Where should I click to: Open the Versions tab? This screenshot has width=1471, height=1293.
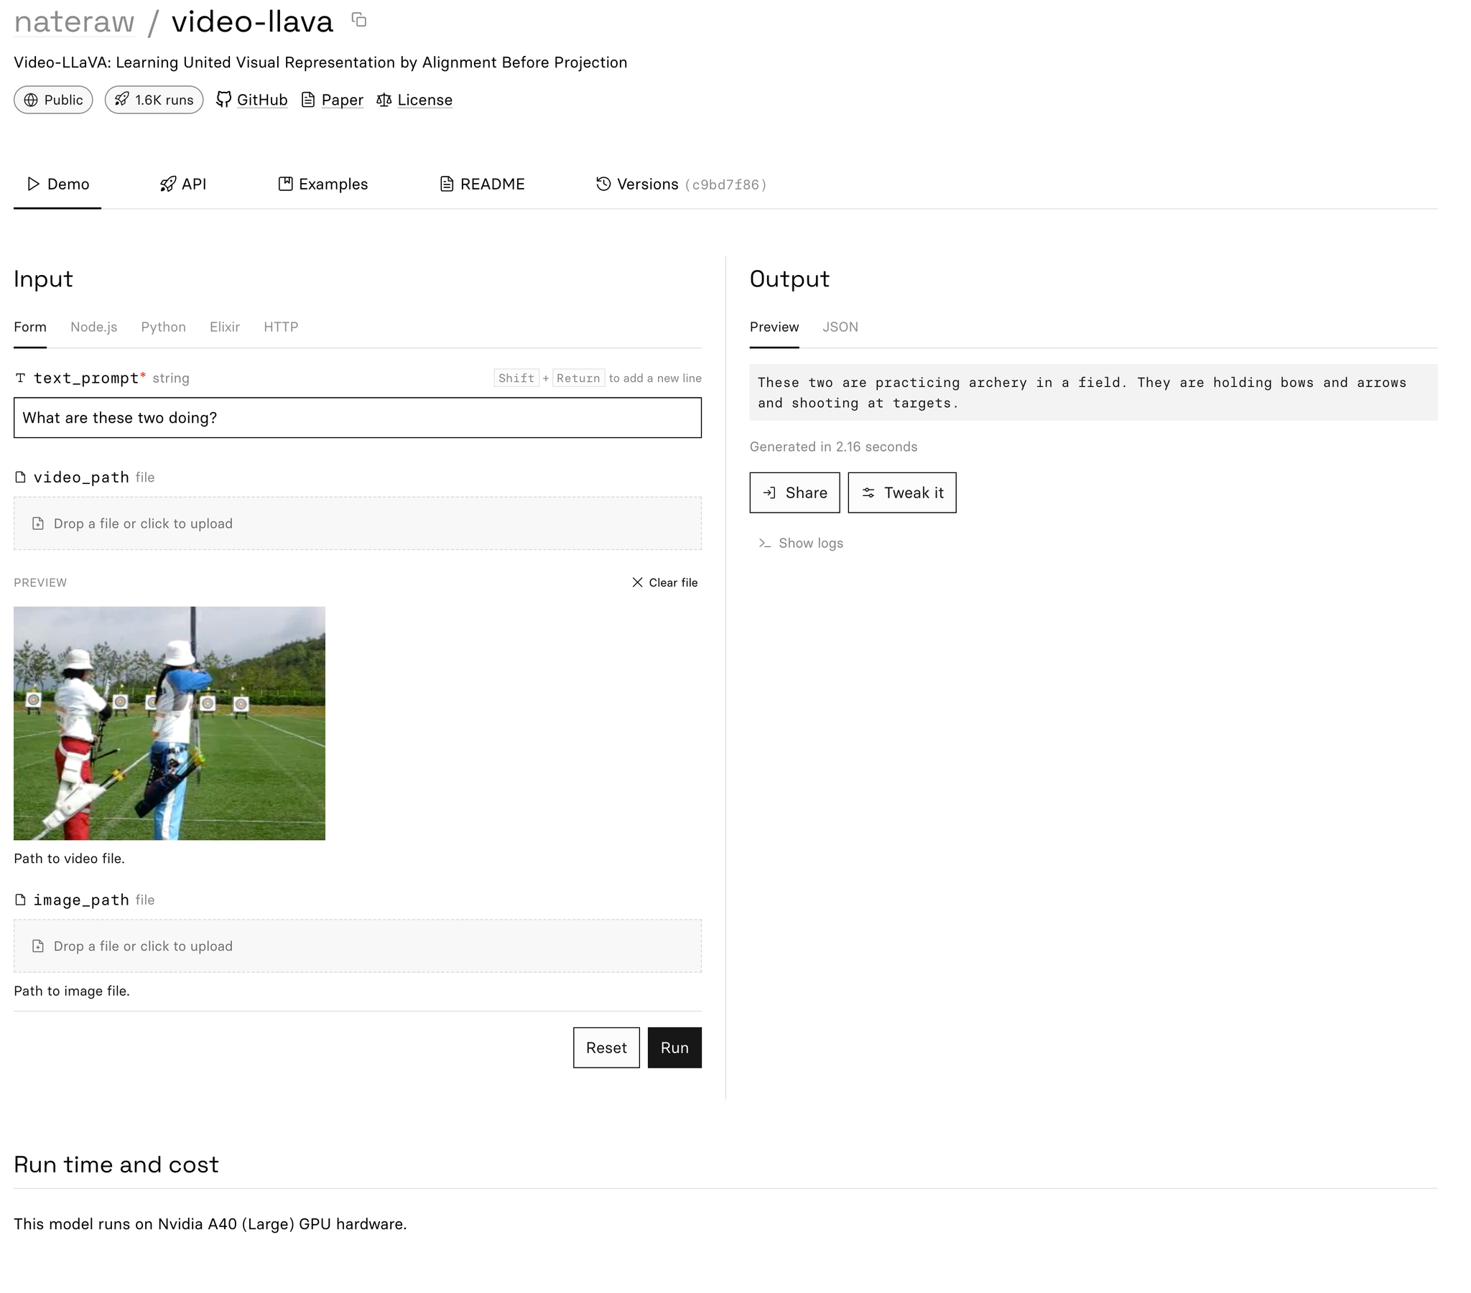pos(681,185)
